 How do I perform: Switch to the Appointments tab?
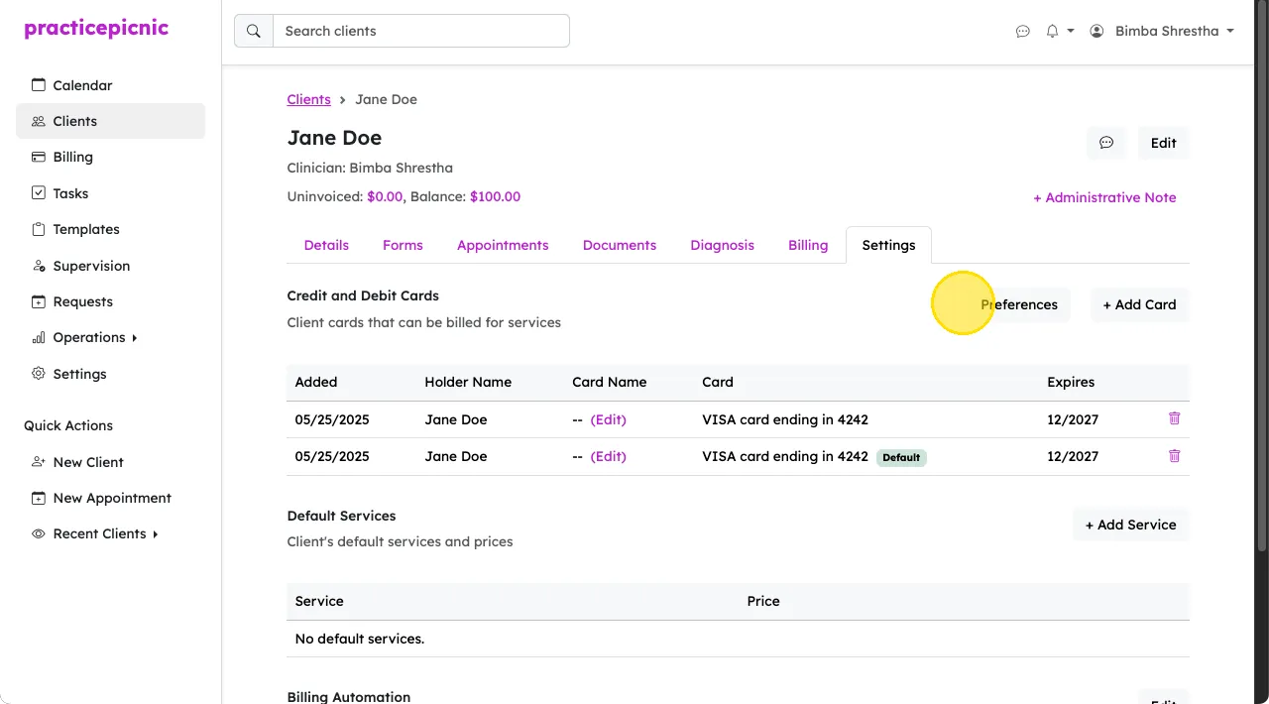click(x=503, y=245)
